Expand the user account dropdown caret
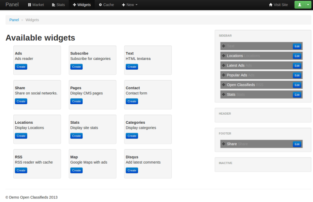 tap(308, 5)
